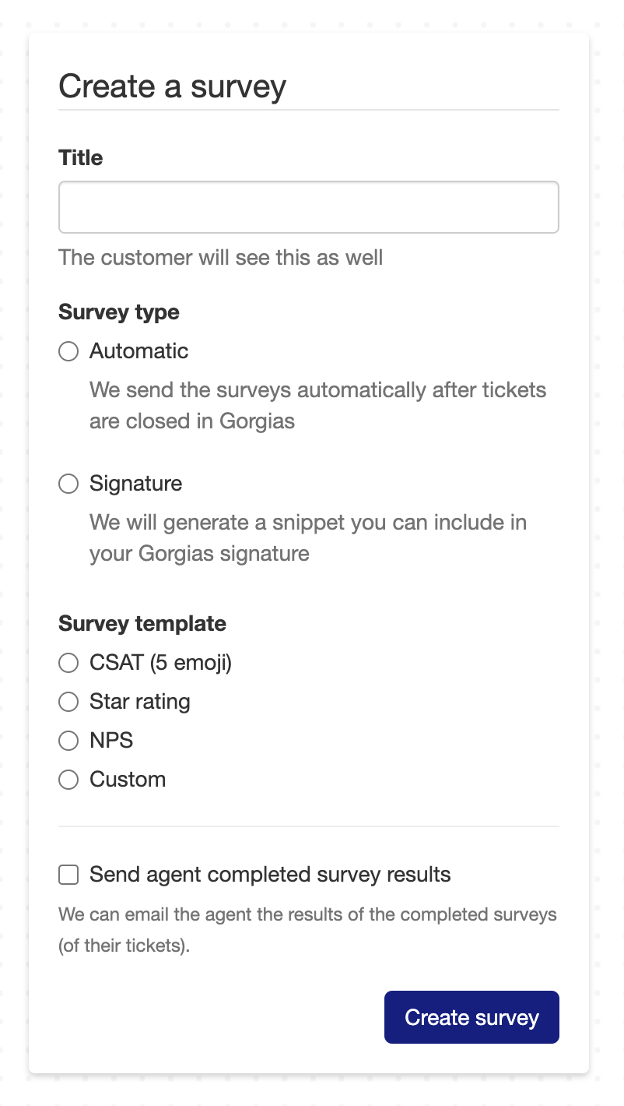Click the Title text input field
The width and height of the screenshot is (624, 1106).
pos(309,207)
